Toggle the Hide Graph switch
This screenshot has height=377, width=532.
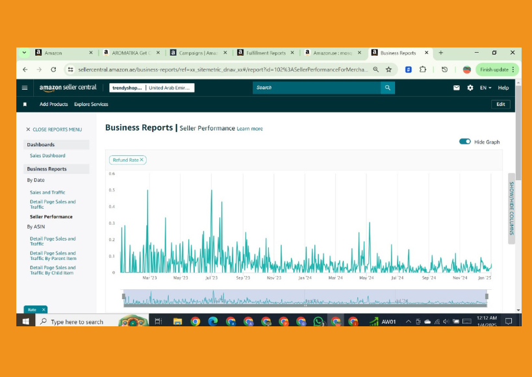(x=464, y=142)
